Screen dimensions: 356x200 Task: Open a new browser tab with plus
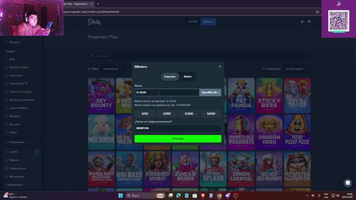pyautogui.click(x=98, y=4)
